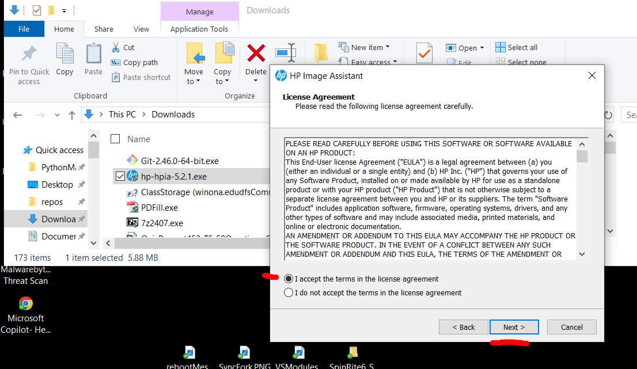This screenshot has width=637, height=369.
Task: Open the Application Tools tab
Action: 199,29
